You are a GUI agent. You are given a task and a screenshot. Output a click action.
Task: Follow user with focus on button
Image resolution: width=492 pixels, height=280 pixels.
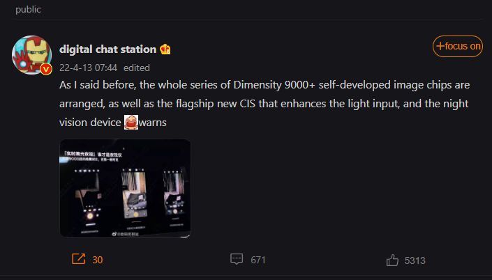(458, 47)
